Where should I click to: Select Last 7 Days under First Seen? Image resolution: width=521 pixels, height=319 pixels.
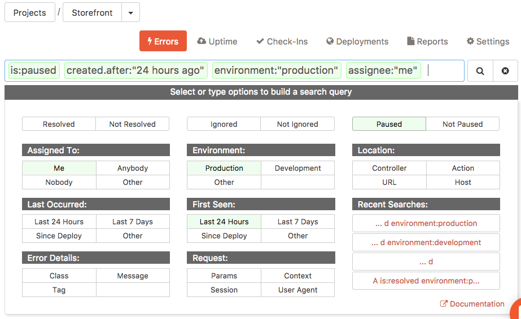click(297, 221)
